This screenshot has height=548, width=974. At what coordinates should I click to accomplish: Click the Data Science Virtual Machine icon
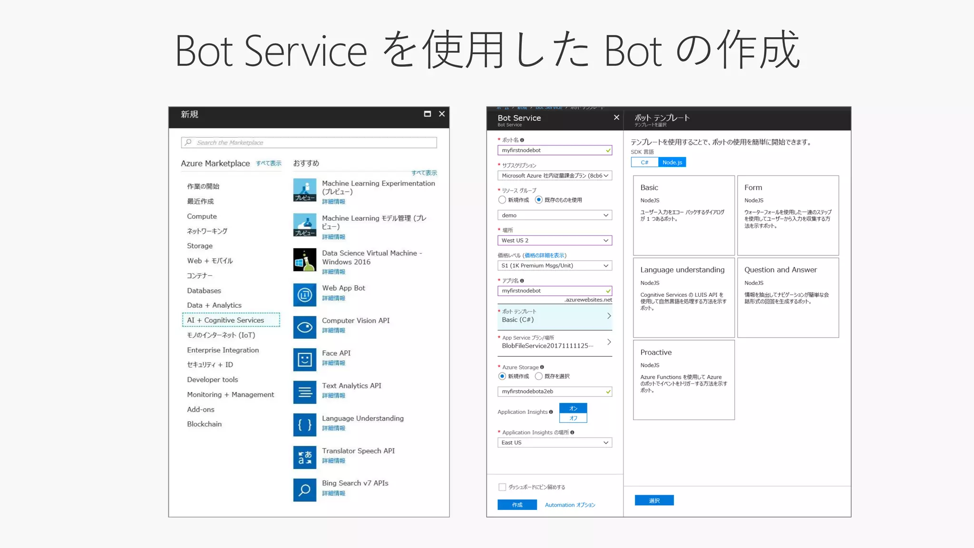pos(304,260)
